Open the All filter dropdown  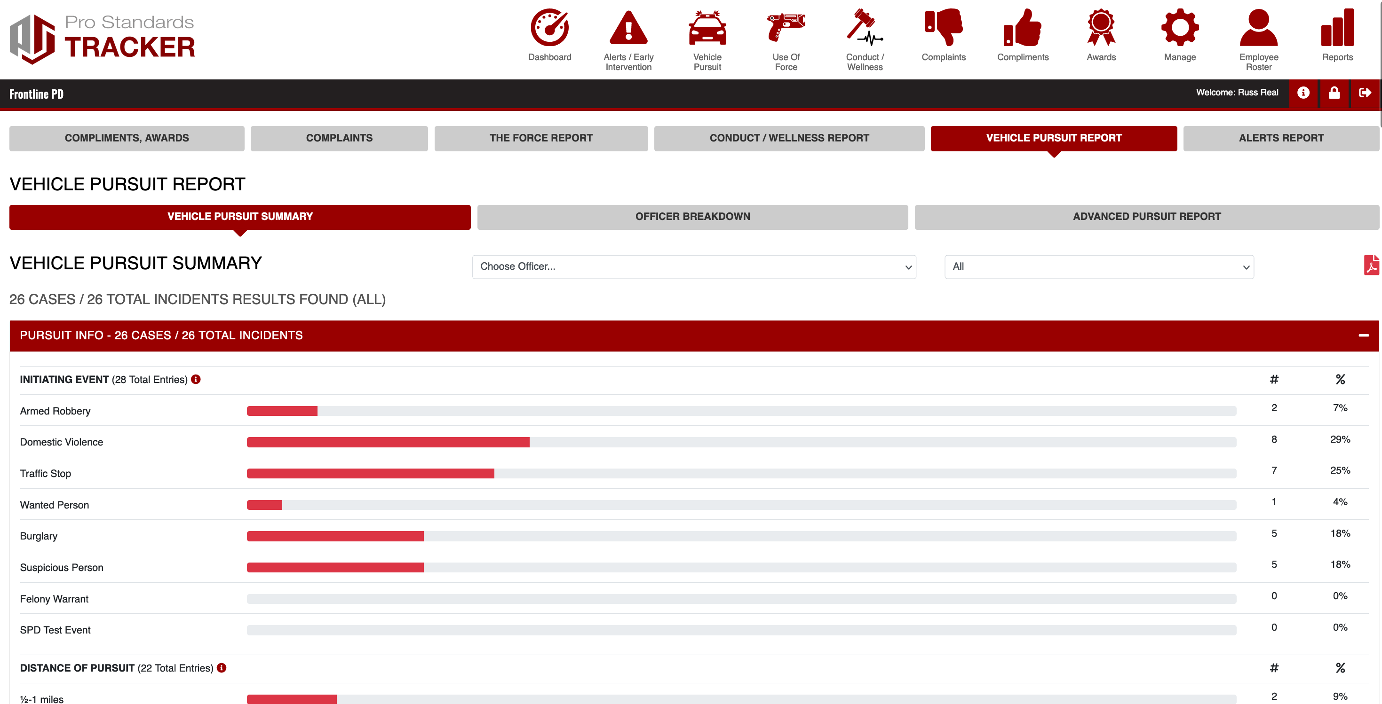pos(1099,266)
